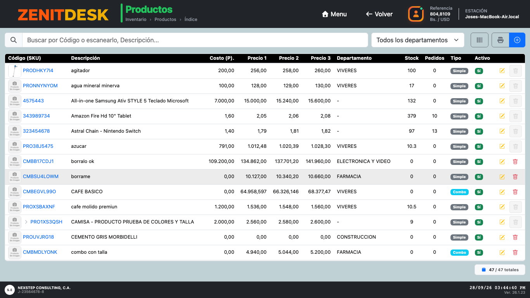Open product code PRODHKY7I4

pyautogui.click(x=38, y=71)
